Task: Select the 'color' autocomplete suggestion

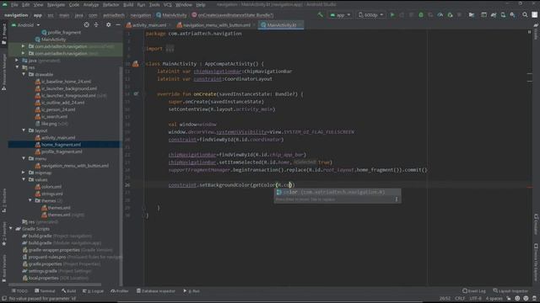Action: pos(337,192)
